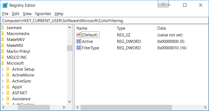Select the Microsoft key label
This screenshot has height=111, width=209.
pyautogui.click(x=15, y=63)
